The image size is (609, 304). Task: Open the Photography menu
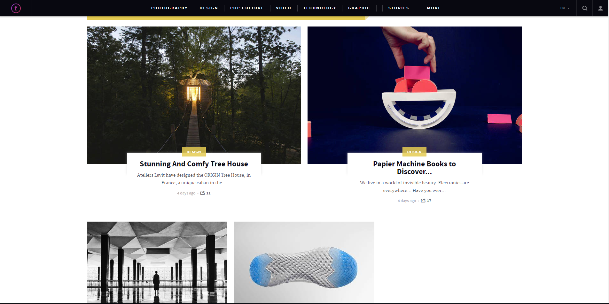(169, 8)
